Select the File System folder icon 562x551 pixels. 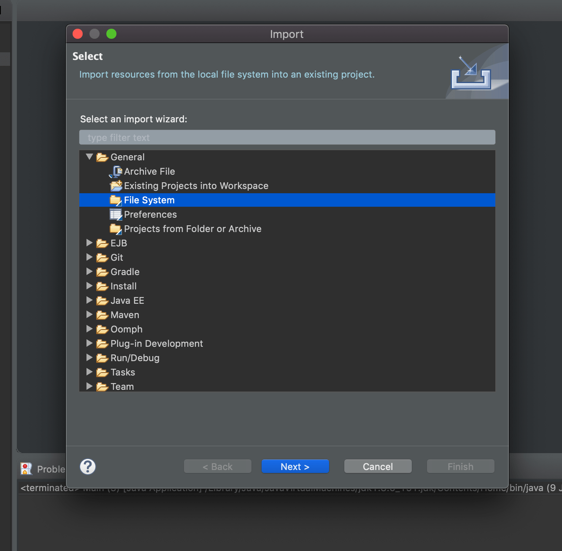[x=116, y=200]
